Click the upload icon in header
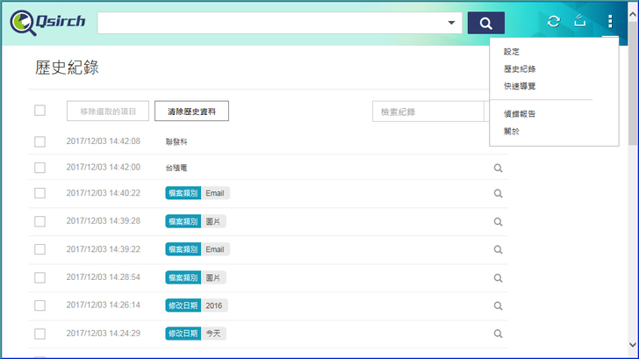Viewport: 639px width, 359px height. [579, 22]
